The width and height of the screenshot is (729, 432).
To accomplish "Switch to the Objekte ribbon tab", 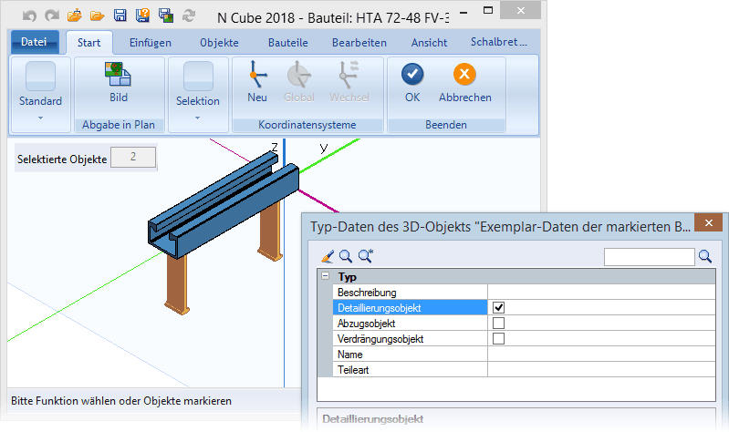I will pyautogui.click(x=220, y=43).
